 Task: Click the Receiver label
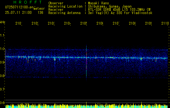click(x=56, y=10)
